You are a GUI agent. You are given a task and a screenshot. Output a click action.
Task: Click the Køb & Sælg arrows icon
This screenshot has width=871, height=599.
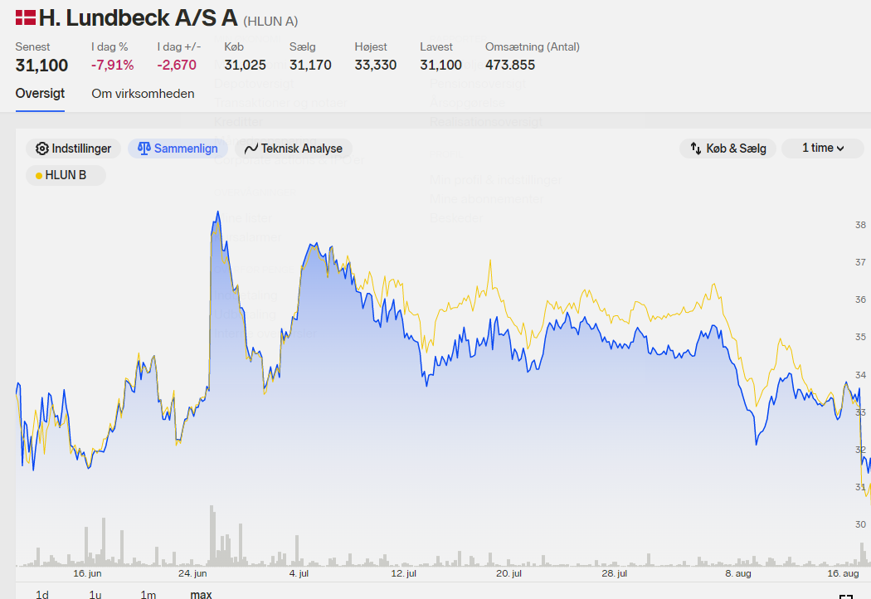click(x=696, y=149)
